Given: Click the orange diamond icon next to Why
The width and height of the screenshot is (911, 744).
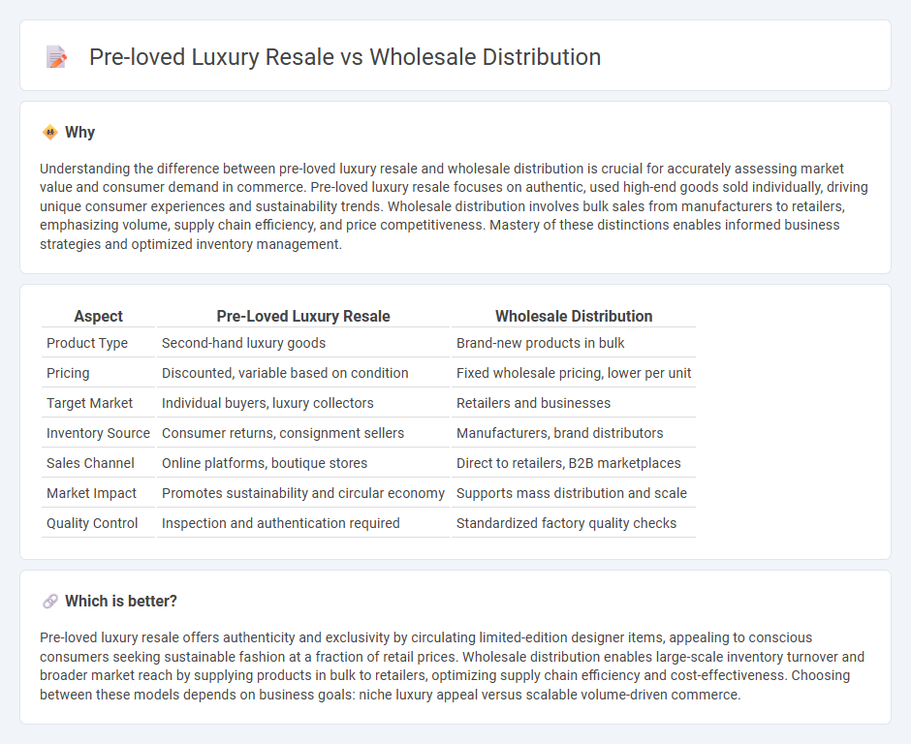Looking at the screenshot, I should 50,133.
